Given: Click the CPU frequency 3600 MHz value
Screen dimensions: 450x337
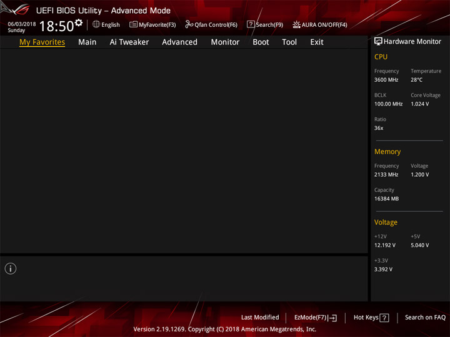Looking at the screenshot, I should point(386,80).
